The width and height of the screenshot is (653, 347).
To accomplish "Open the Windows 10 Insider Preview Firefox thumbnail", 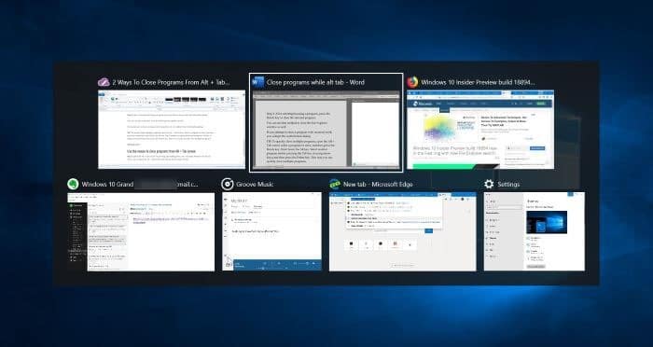I will pyautogui.click(x=480, y=130).
